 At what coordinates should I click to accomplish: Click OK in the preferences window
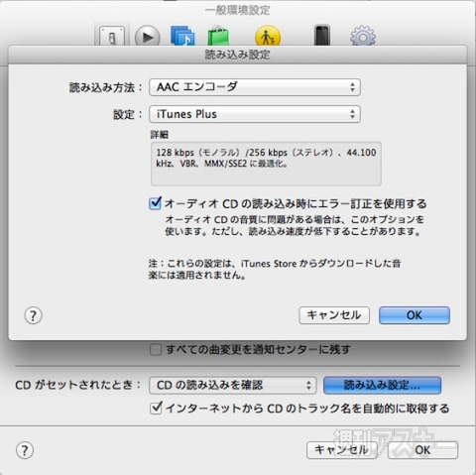coord(422,450)
